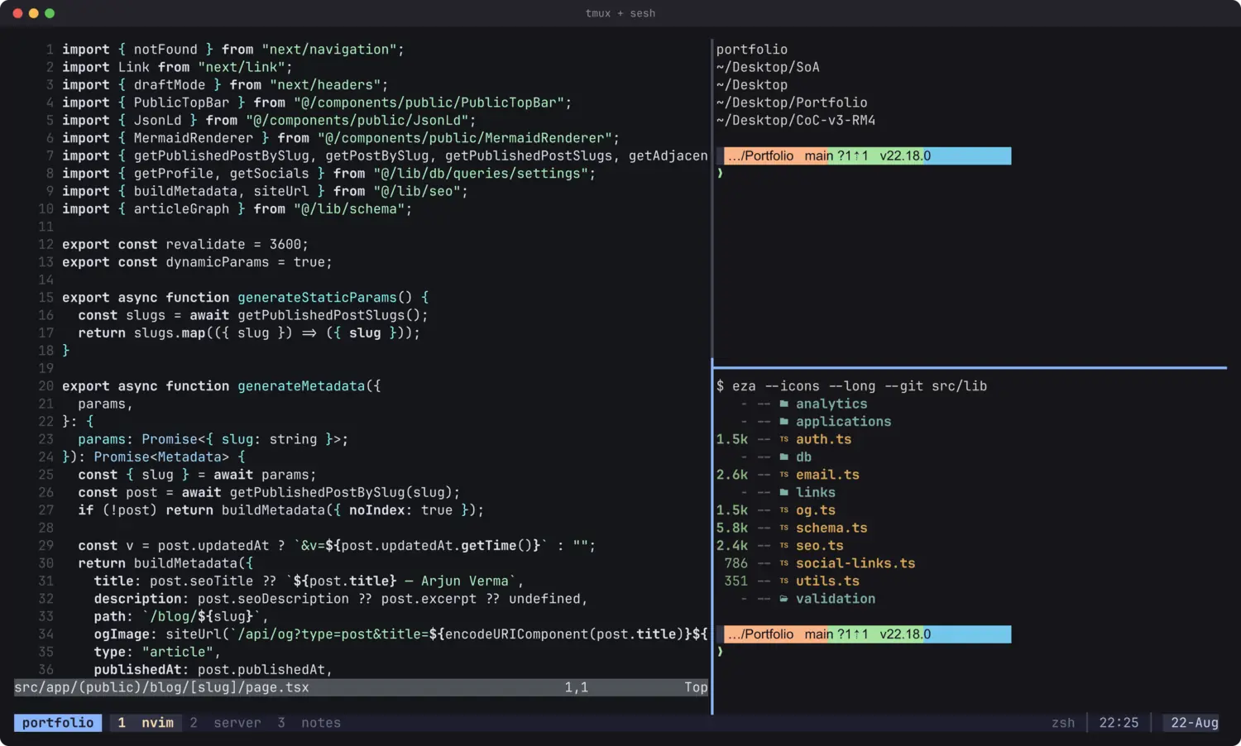Click line number 20 in the gutter

[46, 386]
